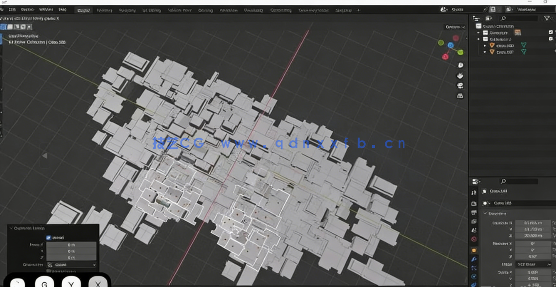This screenshot has width=556, height=287.
Task: Collapse the Duplicate Linked operator panel
Action: pyautogui.click(x=11, y=228)
